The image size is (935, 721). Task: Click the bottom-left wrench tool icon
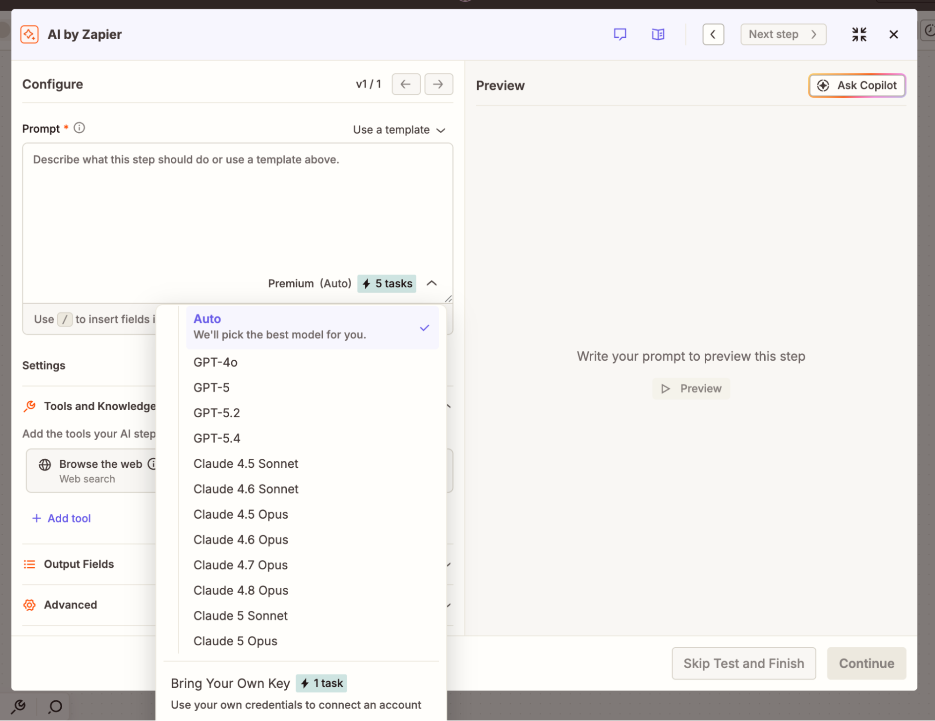coord(19,707)
